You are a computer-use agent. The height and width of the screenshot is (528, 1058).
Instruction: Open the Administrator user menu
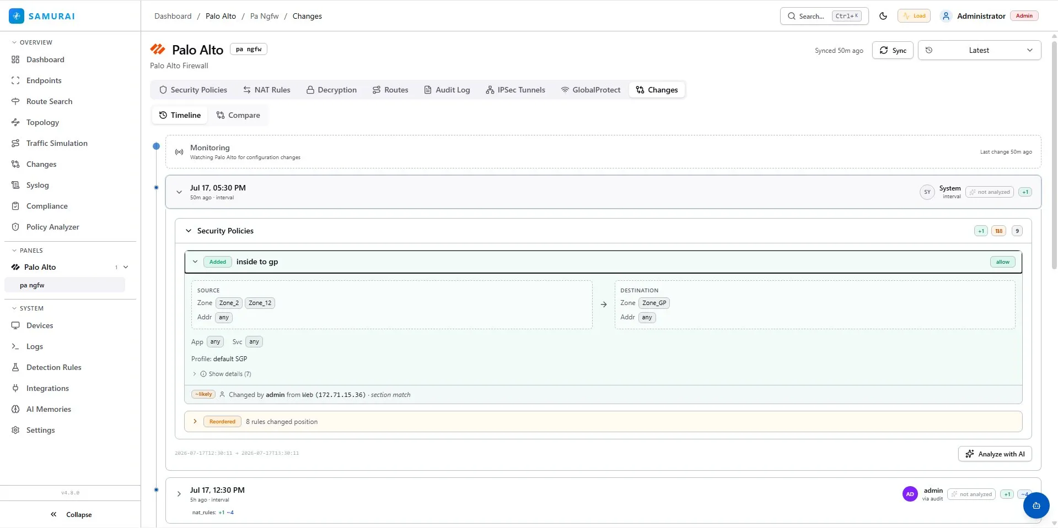[x=990, y=16]
